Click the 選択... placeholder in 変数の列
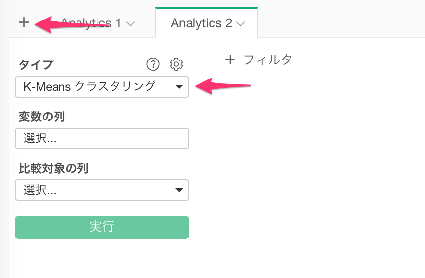Image resolution: width=425 pixels, height=278 pixels. coord(40,139)
